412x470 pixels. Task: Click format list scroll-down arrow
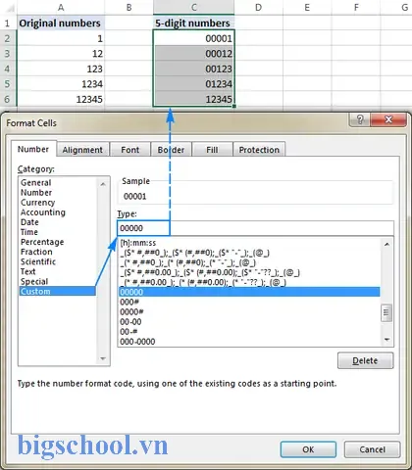pyautogui.click(x=386, y=340)
